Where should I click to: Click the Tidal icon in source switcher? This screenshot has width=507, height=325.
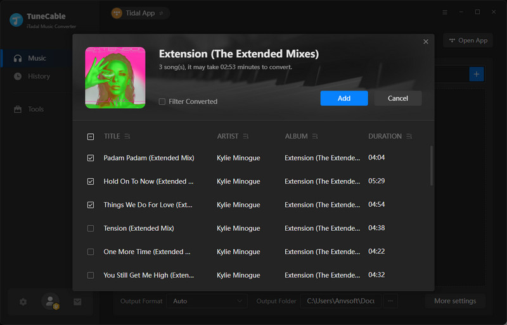(117, 13)
